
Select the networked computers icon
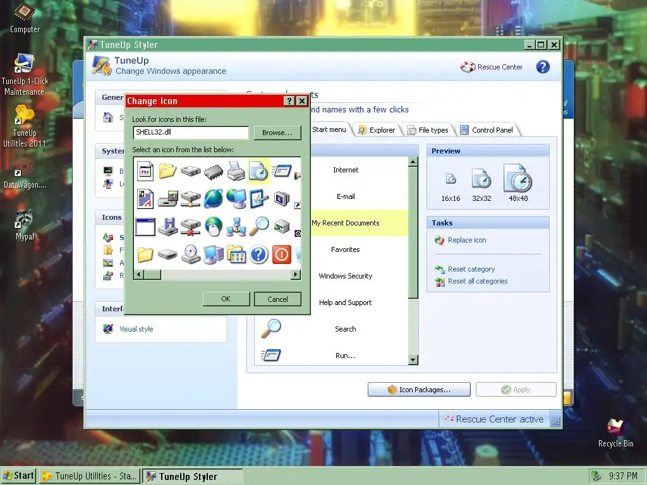point(236,227)
